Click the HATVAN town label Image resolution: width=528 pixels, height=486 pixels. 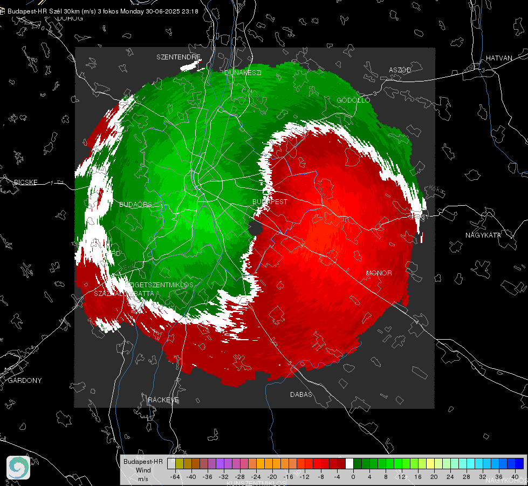point(499,58)
